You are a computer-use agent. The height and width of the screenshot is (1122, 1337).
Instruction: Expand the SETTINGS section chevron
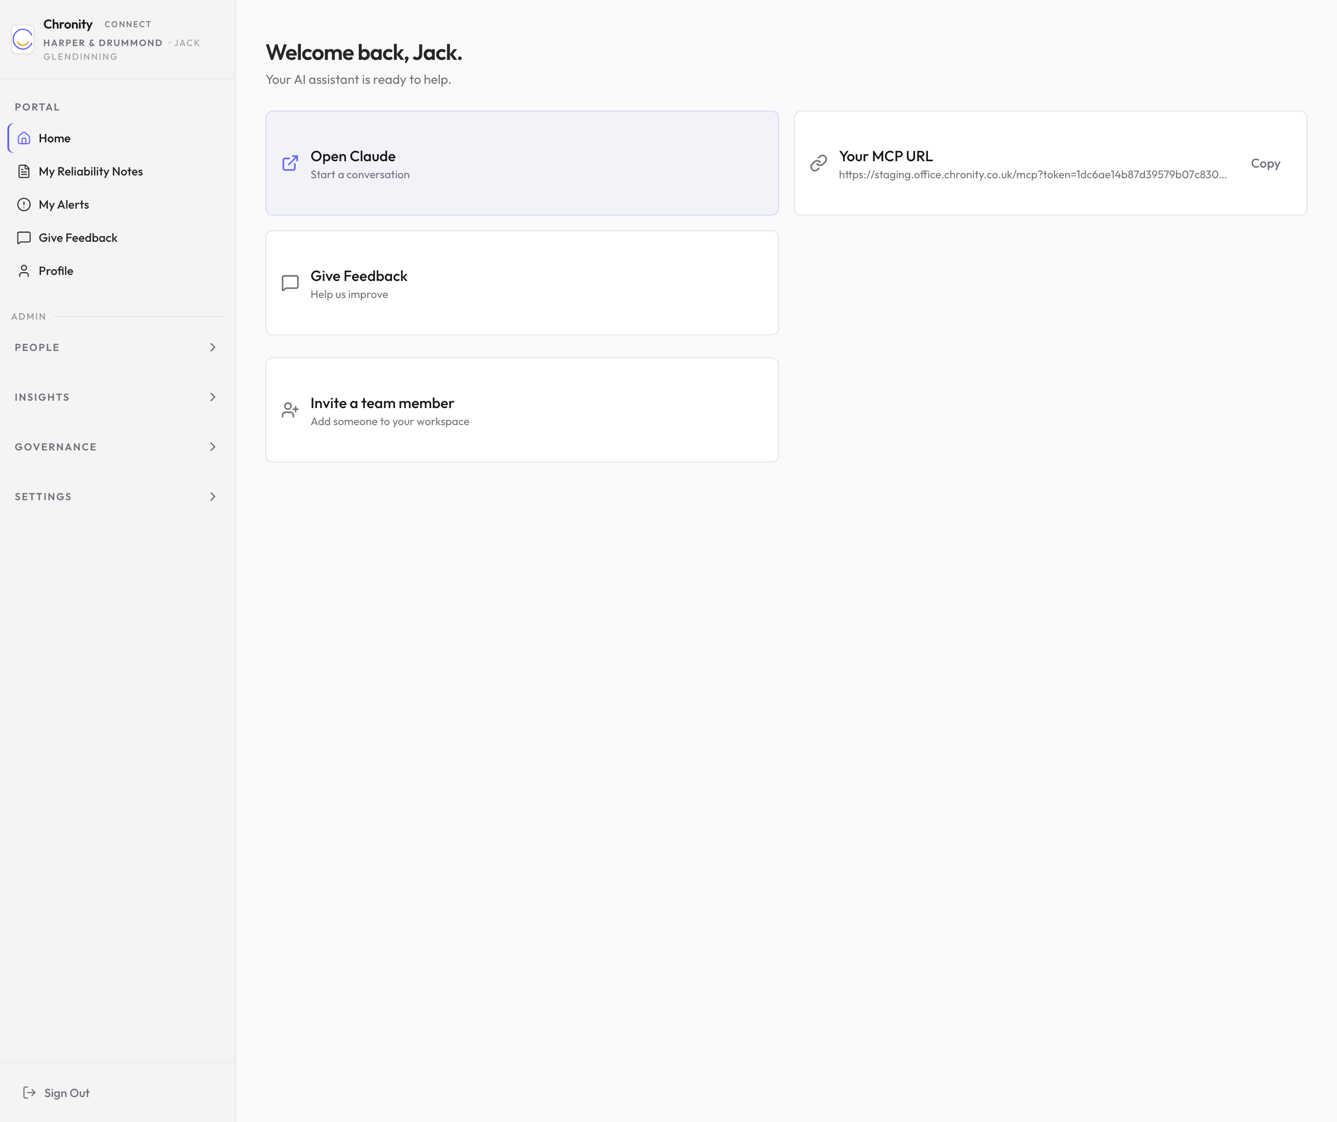point(213,497)
